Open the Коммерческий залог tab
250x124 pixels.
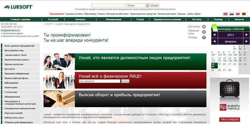pos(118,14)
